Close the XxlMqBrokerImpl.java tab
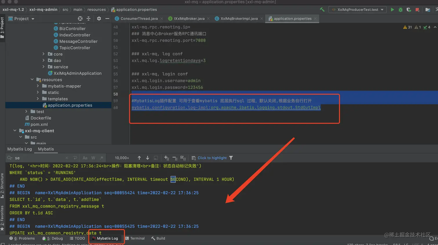 point(262,19)
